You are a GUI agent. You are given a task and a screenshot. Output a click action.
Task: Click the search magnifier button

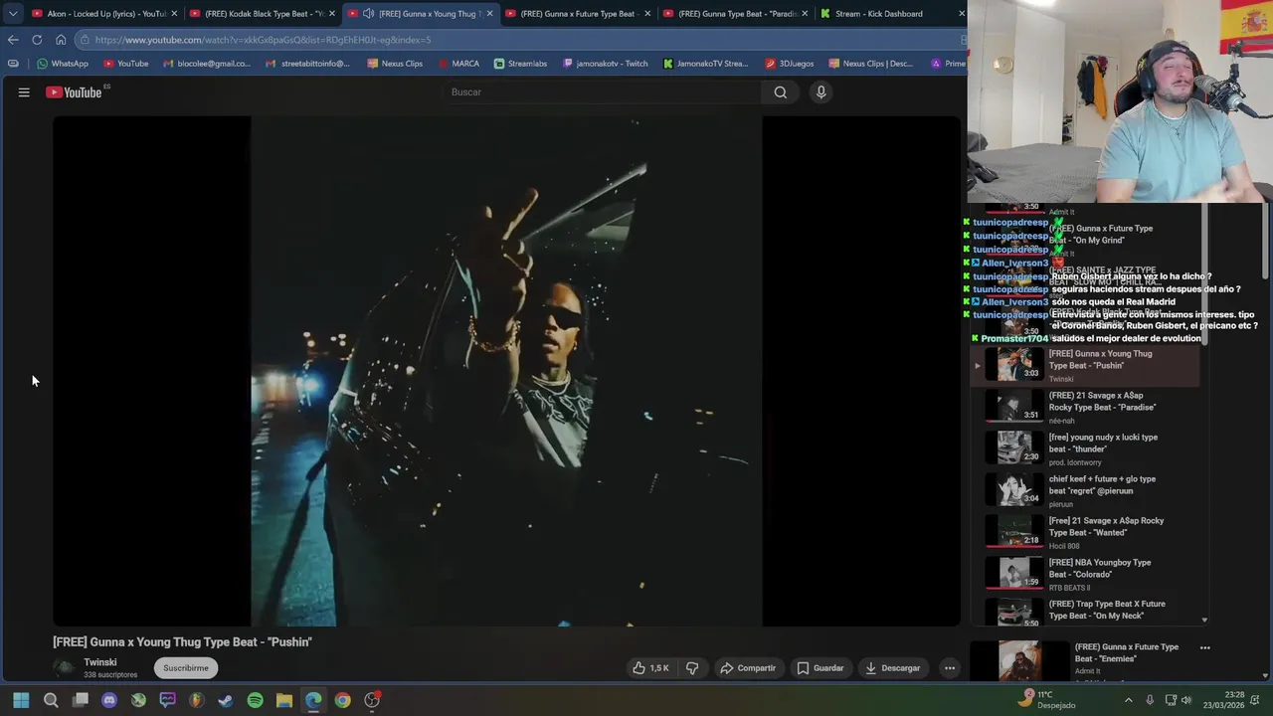[781, 92]
